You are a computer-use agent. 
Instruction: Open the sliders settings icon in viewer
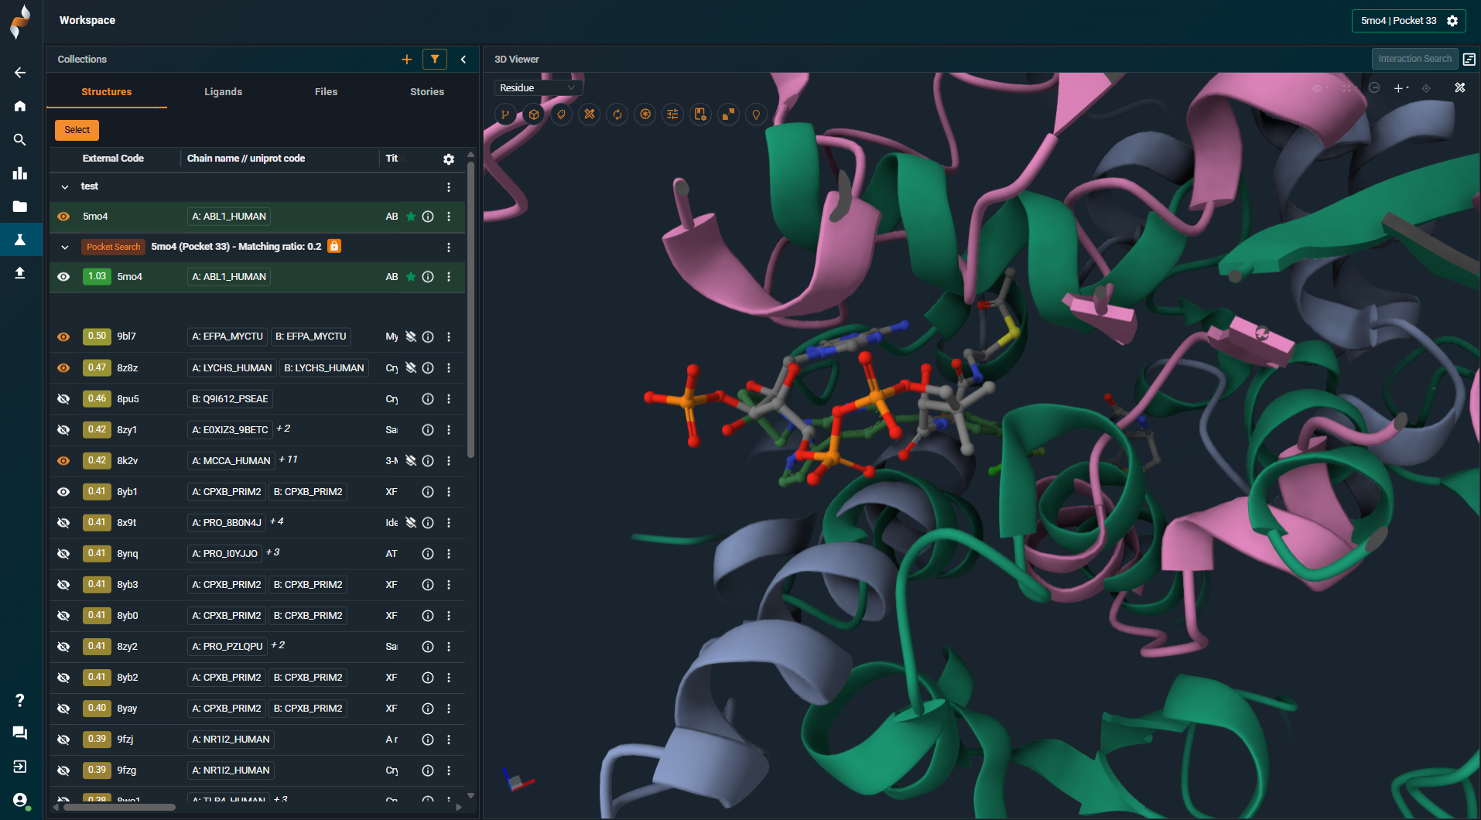point(672,114)
